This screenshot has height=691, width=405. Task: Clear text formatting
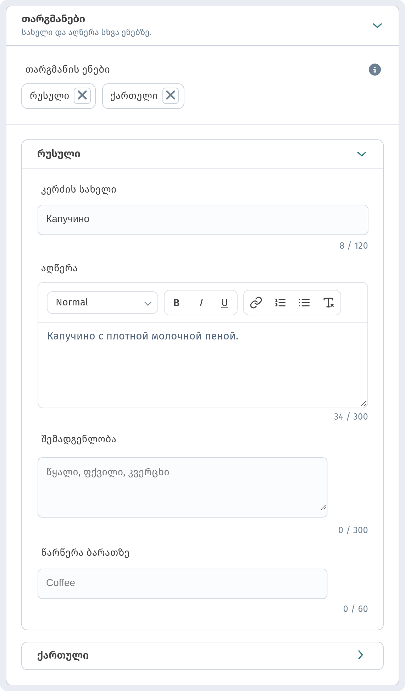pos(328,303)
